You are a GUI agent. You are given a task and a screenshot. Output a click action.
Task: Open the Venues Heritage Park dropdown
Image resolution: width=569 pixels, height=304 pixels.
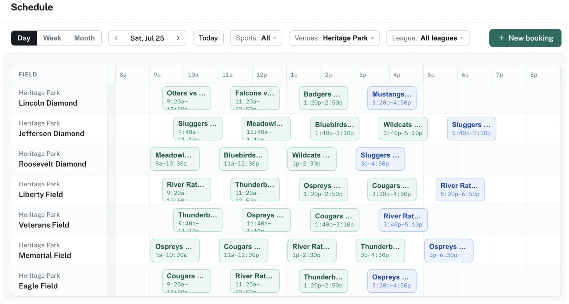pos(334,38)
